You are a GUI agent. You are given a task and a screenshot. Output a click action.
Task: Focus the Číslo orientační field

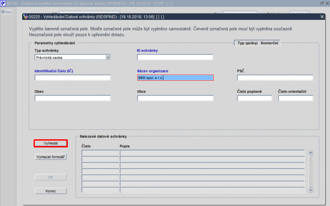pyautogui.click(x=296, y=98)
